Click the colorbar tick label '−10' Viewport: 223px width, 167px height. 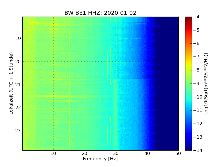coord(198,97)
